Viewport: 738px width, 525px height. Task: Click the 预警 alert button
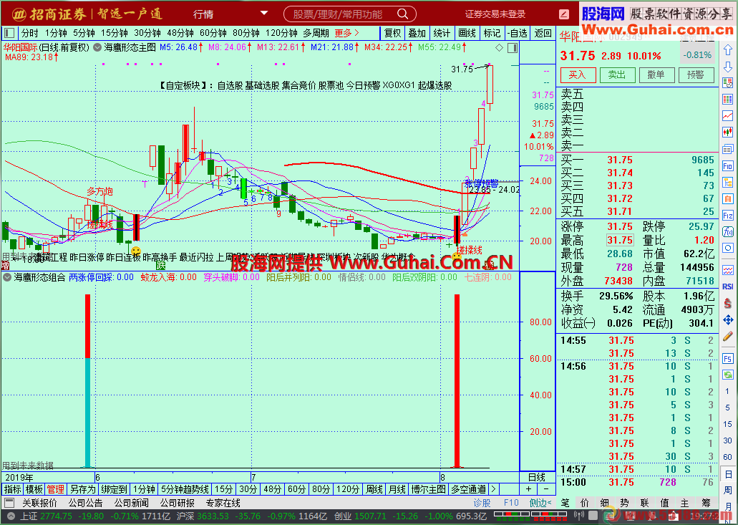696,75
